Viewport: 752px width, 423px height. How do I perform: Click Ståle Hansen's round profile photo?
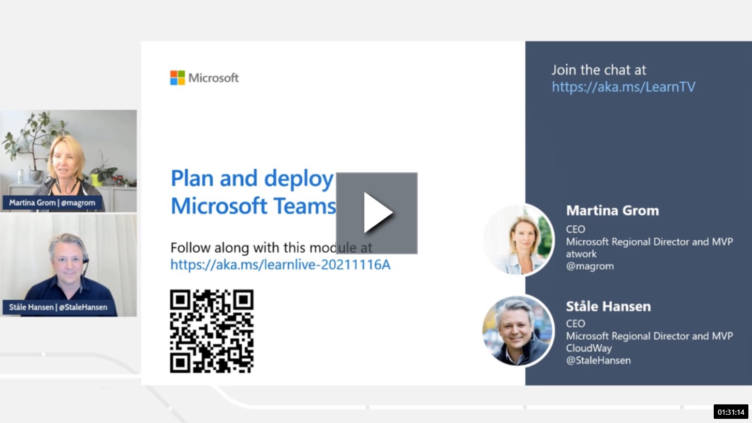[x=518, y=330]
